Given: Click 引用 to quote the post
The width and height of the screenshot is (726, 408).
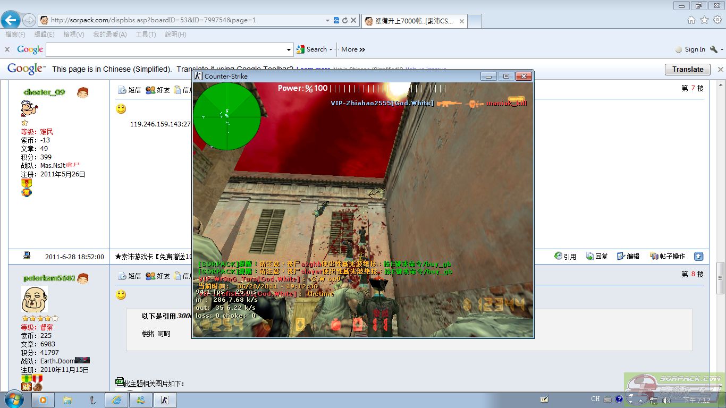Looking at the screenshot, I should (x=565, y=256).
